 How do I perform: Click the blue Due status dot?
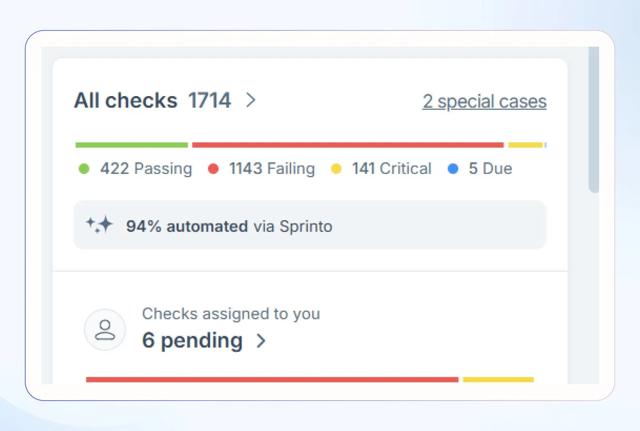coord(453,169)
